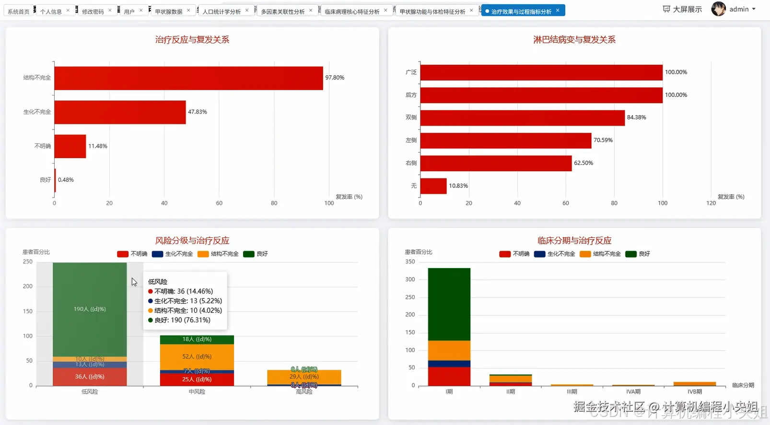This screenshot has width=770, height=425.
Task: Close the 甲状腺数据 tab
Action: tap(188, 10)
